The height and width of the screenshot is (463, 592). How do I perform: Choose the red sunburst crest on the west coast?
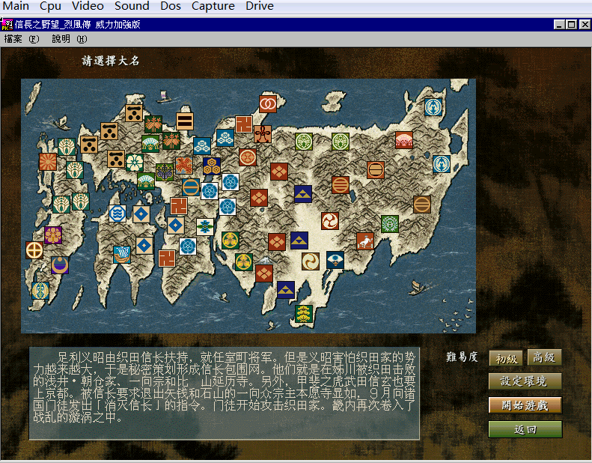pos(49,162)
